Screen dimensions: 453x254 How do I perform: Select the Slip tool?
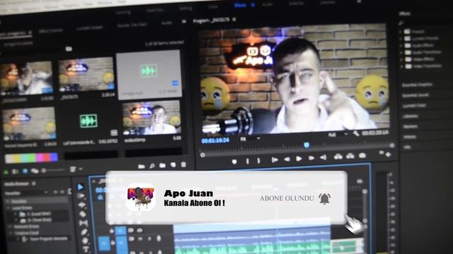click(84, 223)
